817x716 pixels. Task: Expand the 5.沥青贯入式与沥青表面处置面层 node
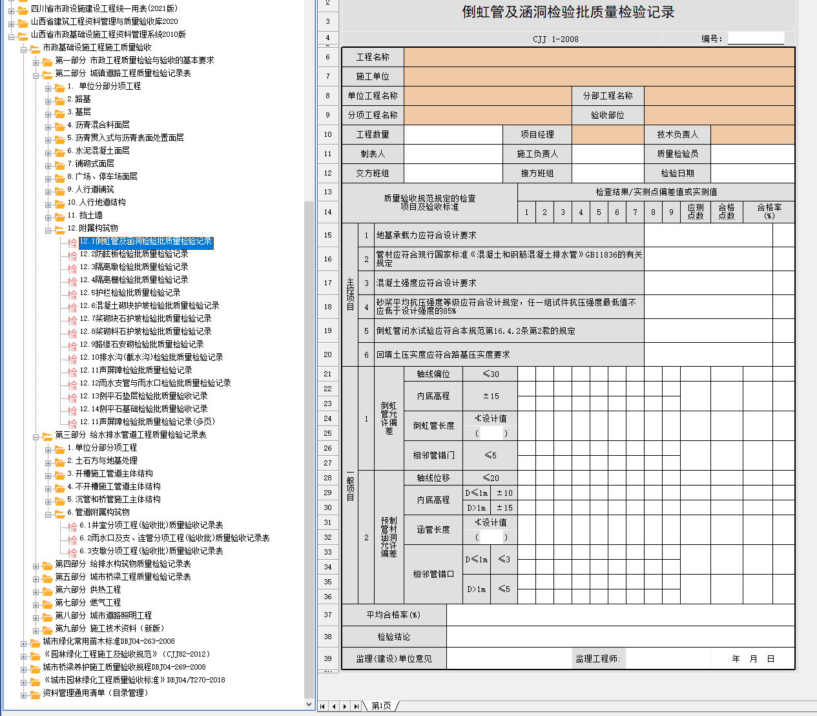coord(48,139)
